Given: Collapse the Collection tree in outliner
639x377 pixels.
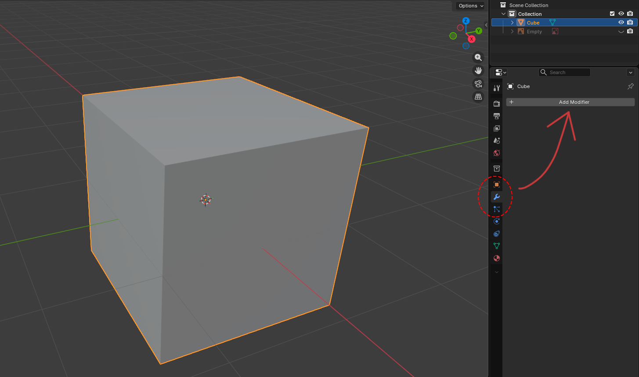Looking at the screenshot, I should click(504, 14).
